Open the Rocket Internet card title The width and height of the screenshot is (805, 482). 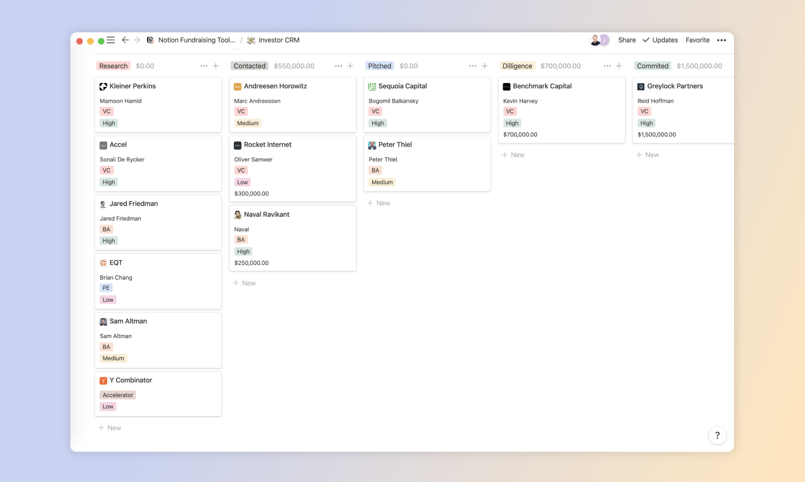click(267, 145)
